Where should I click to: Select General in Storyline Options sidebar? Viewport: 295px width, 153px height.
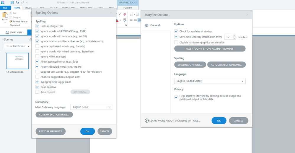click(155, 25)
